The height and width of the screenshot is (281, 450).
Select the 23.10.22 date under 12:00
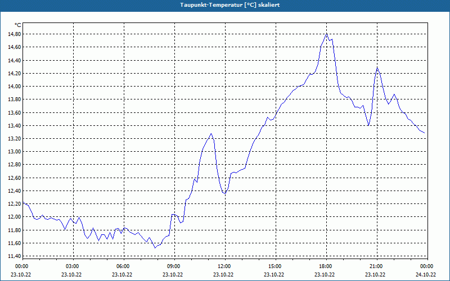click(x=223, y=274)
